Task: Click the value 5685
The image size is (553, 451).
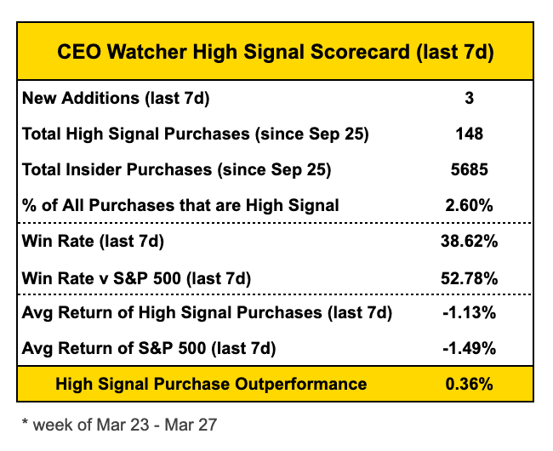Action: click(x=469, y=169)
